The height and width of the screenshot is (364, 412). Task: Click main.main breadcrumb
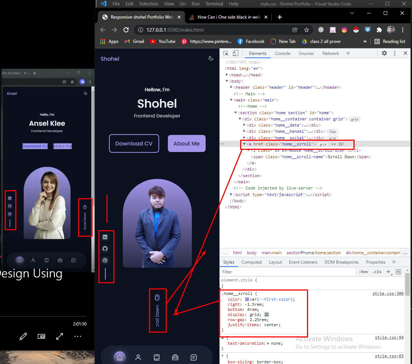click(x=271, y=253)
